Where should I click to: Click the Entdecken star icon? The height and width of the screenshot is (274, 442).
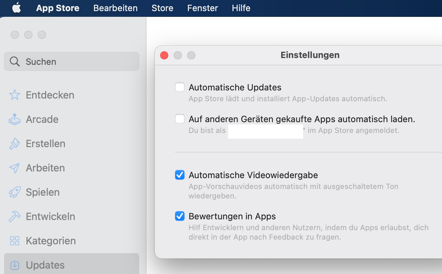[x=15, y=95]
